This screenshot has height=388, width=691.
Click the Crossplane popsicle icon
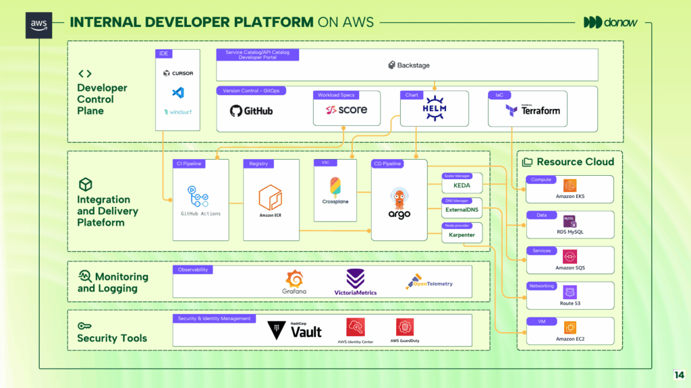(335, 187)
